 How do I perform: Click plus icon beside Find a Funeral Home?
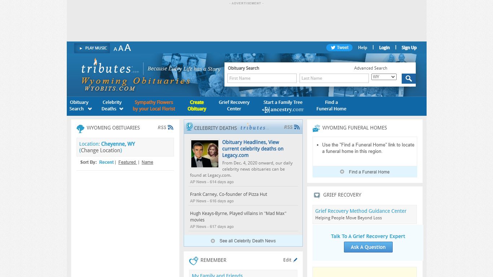[342, 172]
